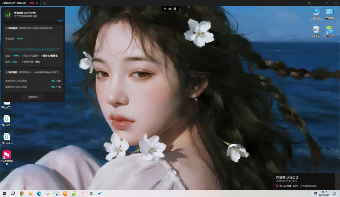Toggle full screen mode in title bar
Image resolution: width=340 pixels, height=197 pixels.
pos(309,3)
